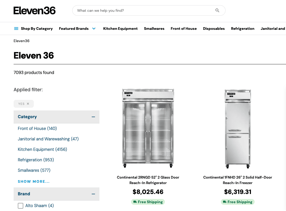Open the Continental 1FNHD freezer image

click(x=238, y=129)
